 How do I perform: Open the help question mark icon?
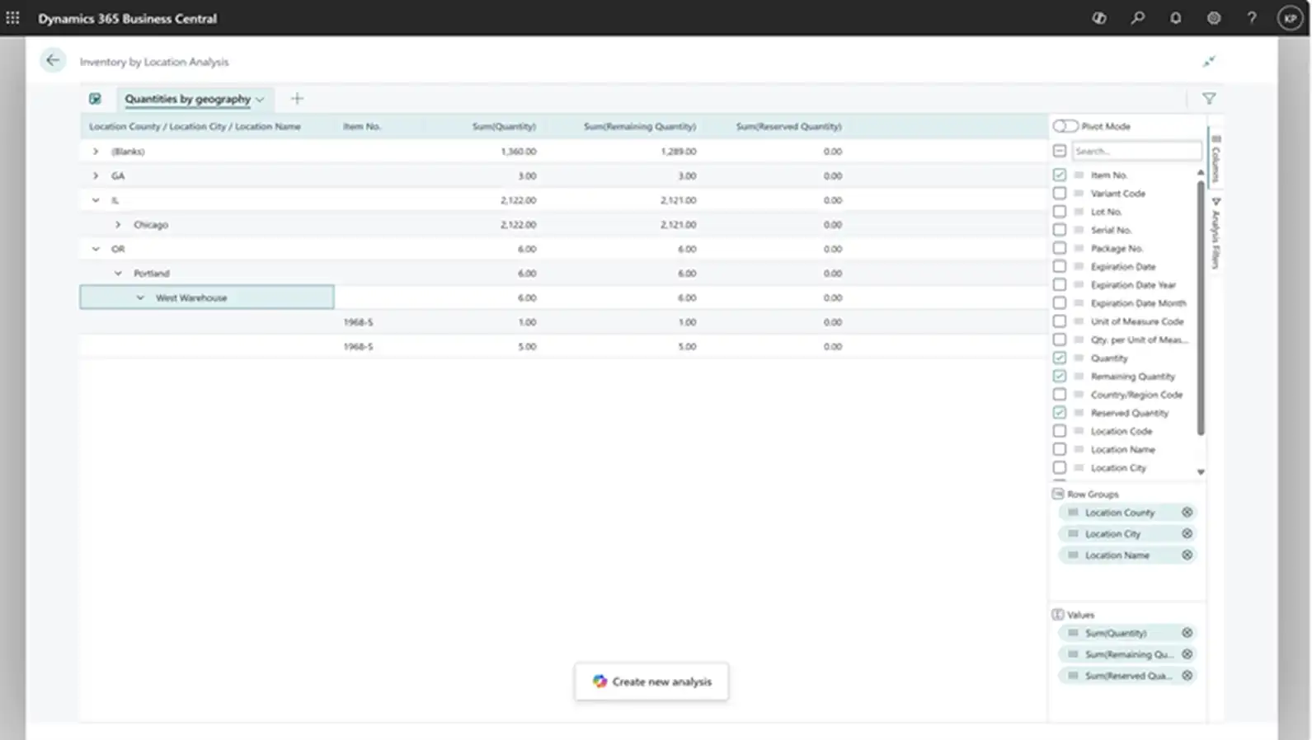tap(1251, 17)
